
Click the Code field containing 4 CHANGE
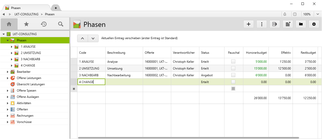(91, 82)
